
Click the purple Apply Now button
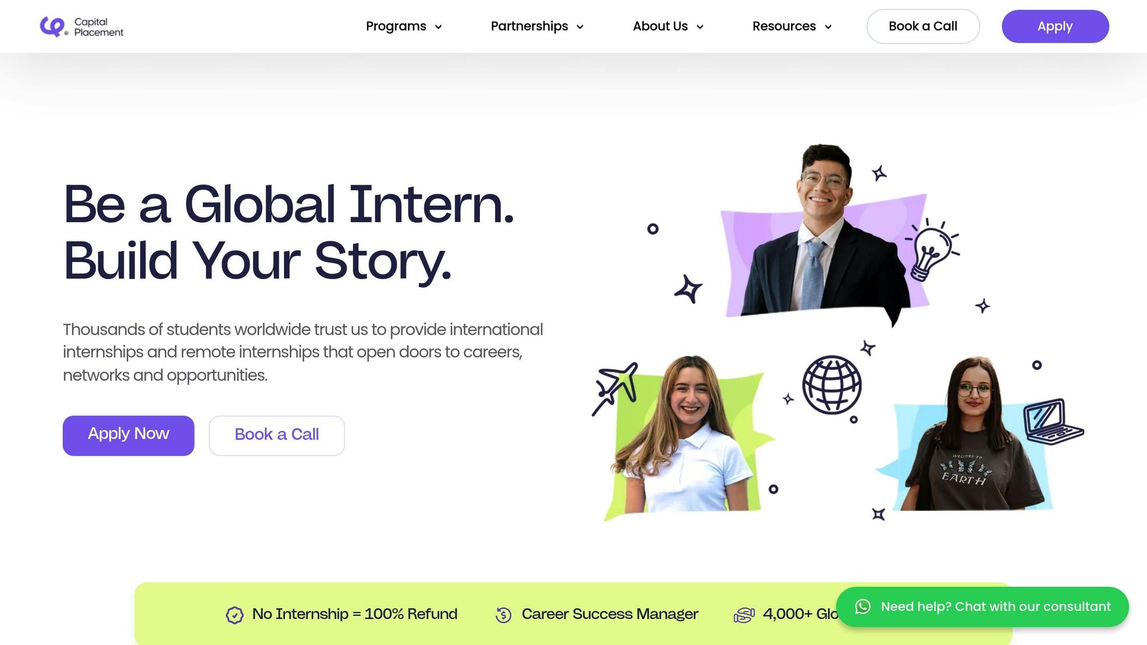point(128,435)
